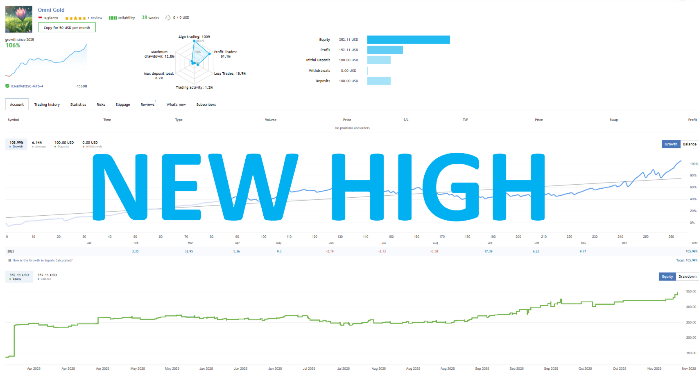Click 'Loss Trades: 18.9%' radar label
Screen dimensions: 699x375
pyautogui.click(x=230, y=74)
